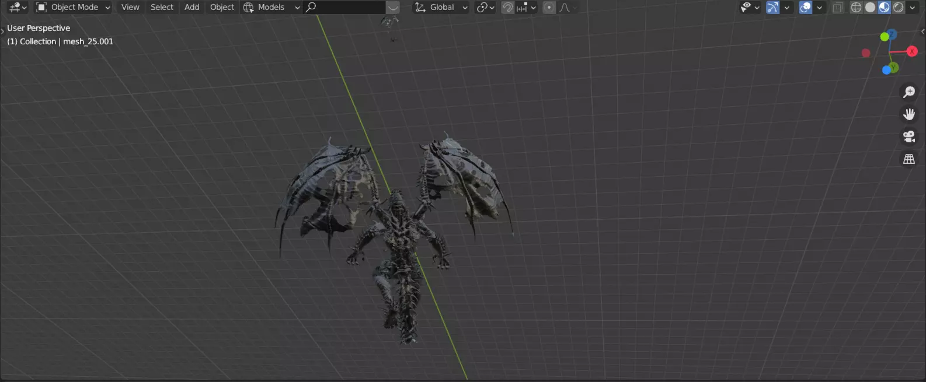Toggle the snap magnet

pyautogui.click(x=508, y=7)
